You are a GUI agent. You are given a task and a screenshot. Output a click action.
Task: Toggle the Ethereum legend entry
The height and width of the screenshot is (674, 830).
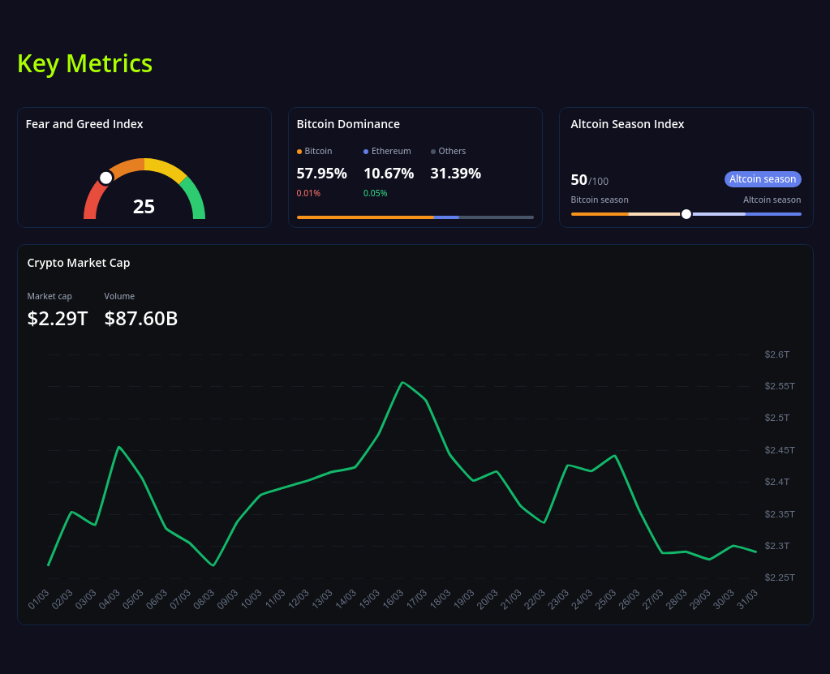387,151
